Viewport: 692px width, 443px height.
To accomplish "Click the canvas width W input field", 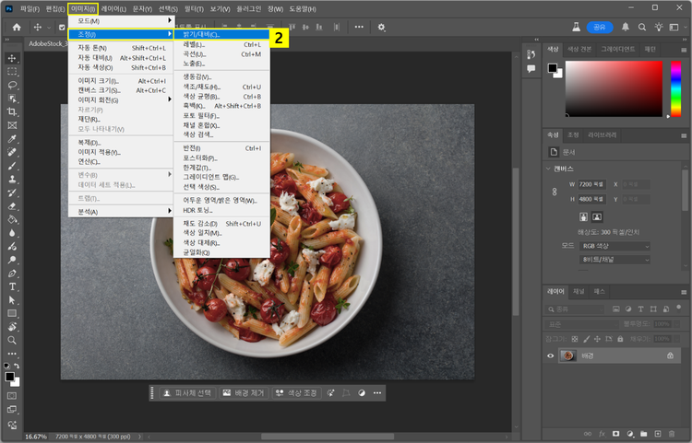I will pyautogui.click(x=592, y=184).
